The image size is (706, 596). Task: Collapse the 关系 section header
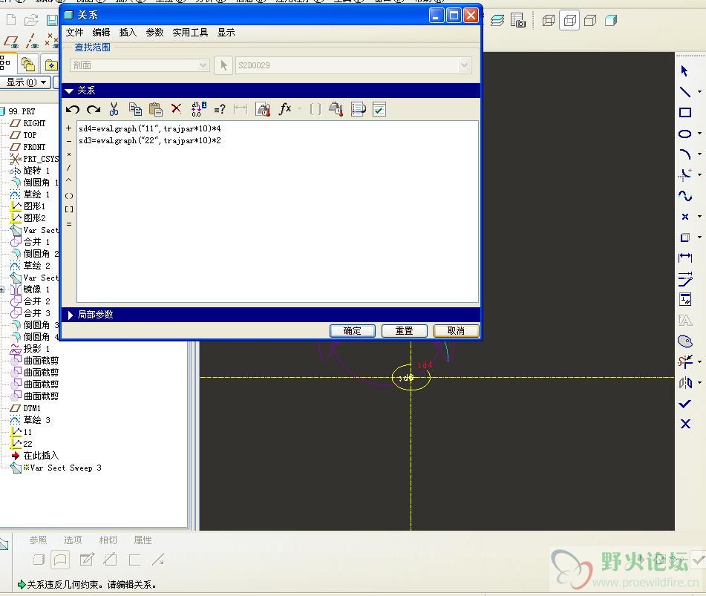click(69, 91)
